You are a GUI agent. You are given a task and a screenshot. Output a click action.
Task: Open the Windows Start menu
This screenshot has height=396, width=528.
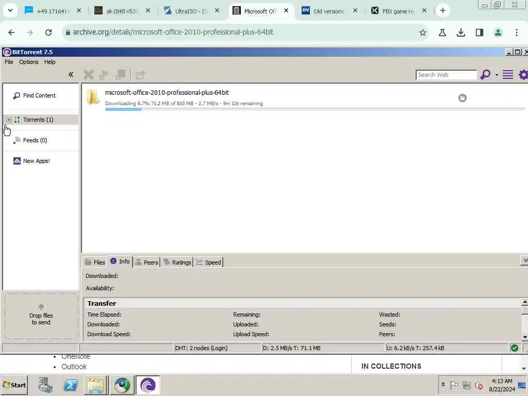tap(14, 385)
